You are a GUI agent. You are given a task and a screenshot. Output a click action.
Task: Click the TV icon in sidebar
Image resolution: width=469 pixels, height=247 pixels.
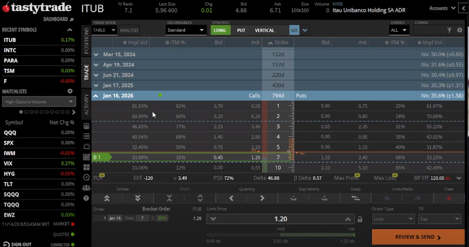[x=86, y=147]
